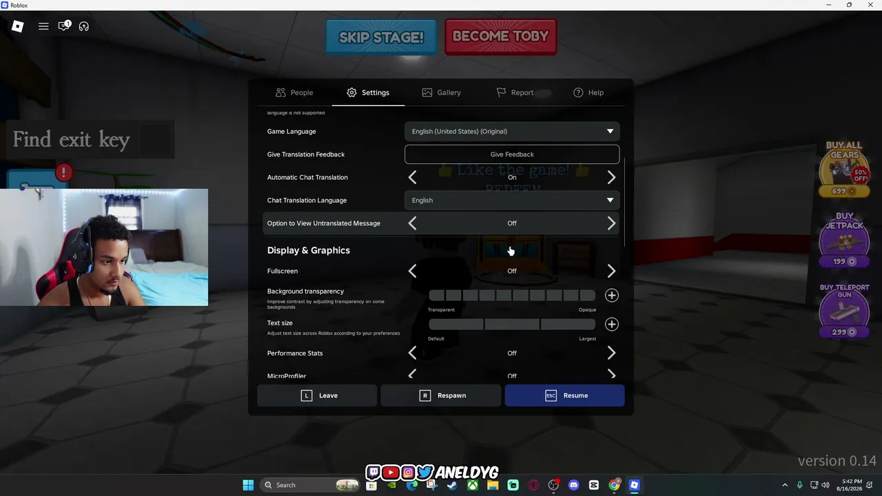Click the "Find exit key" objective text
The width and height of the screenshot is (882, 496).
click(x=72, y=140)
